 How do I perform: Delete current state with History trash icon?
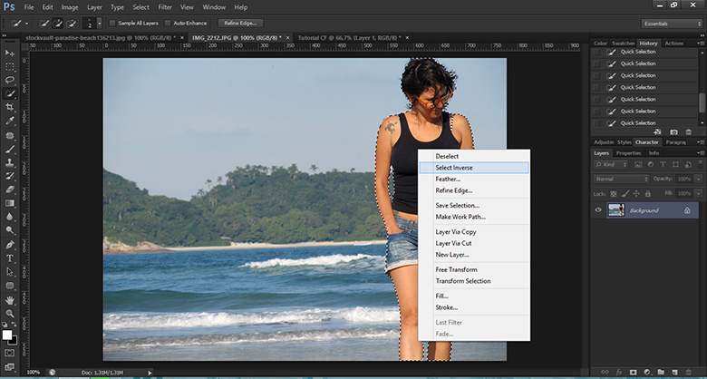click(688, 132)
